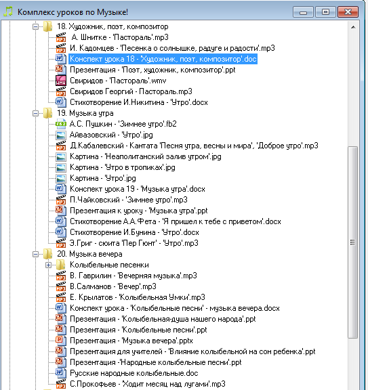Click the image icon for Айвазовский 'Утро'.jpg

pyautogui.click(x=61, y=135)
